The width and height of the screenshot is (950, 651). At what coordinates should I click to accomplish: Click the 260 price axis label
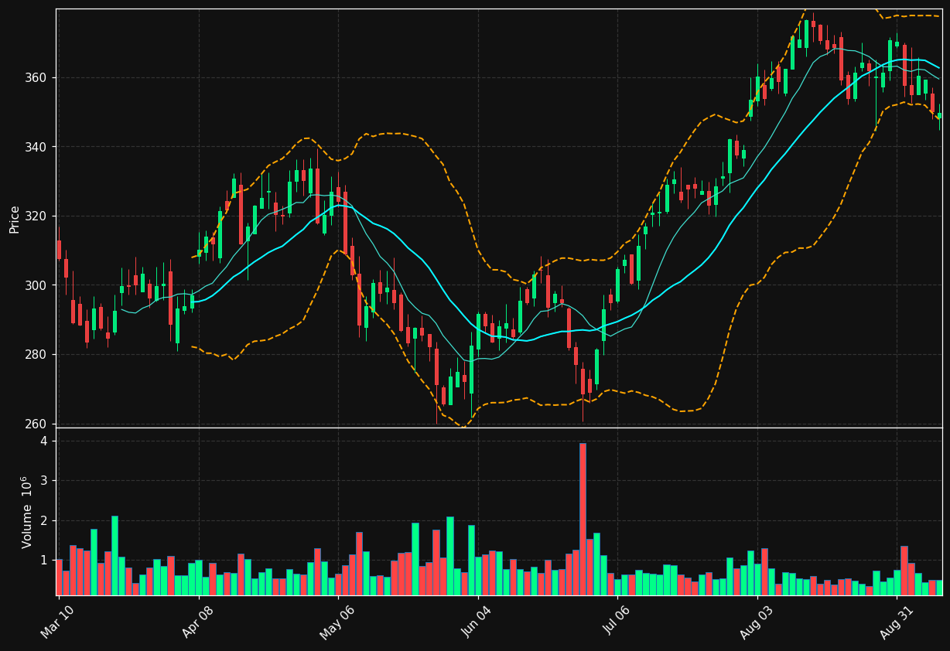pyautogui.click(x=36, y=424)
